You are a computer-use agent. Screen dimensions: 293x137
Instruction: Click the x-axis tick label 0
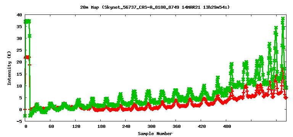[x=26, y=127]
